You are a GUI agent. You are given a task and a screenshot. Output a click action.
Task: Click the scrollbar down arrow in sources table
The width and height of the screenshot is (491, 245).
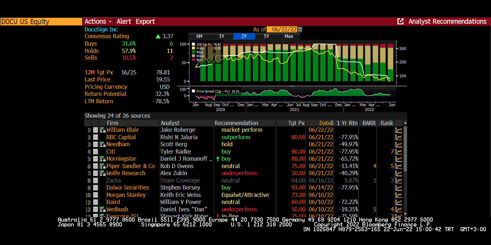point(405,214)
